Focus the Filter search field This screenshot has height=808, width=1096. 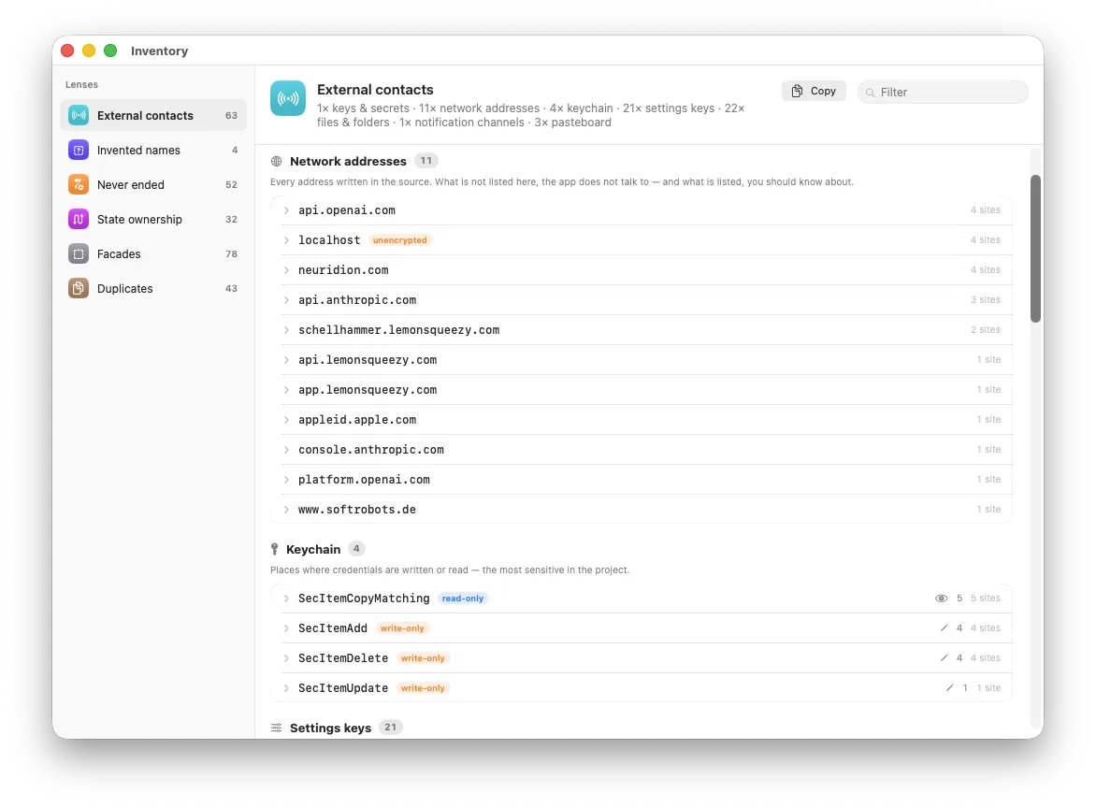coord(943,93)
